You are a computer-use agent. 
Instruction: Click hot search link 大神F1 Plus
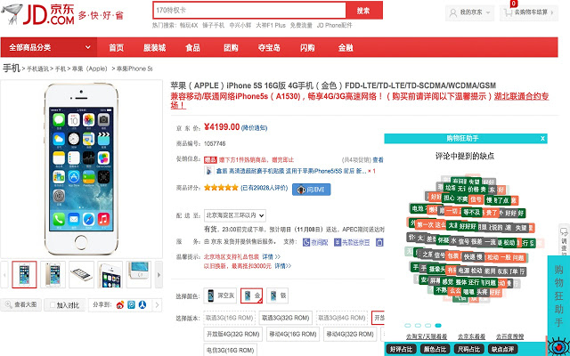pos(271,26)
